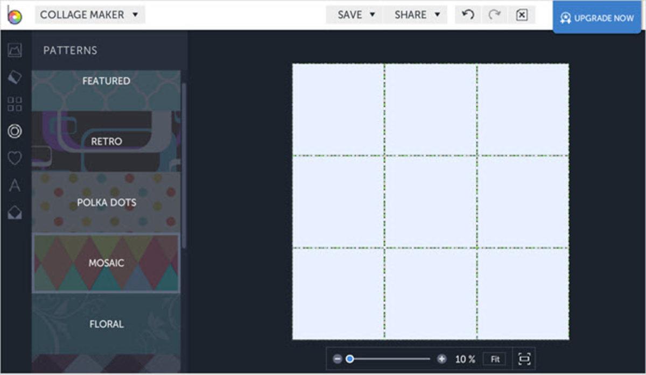Select the center collage cell
The width and height of the screenshot is (646, 375).
point(430,202)
